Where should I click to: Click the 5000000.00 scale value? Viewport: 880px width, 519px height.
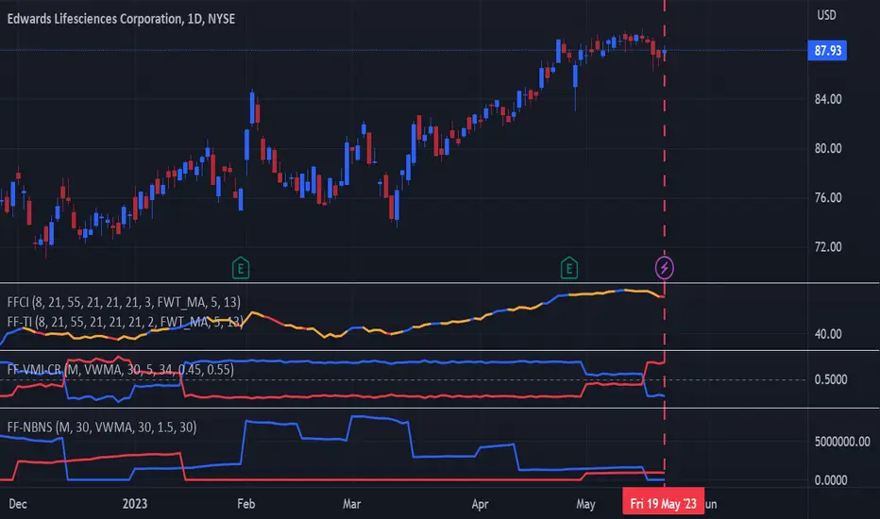pyautogui.click(x=842, y=442)
